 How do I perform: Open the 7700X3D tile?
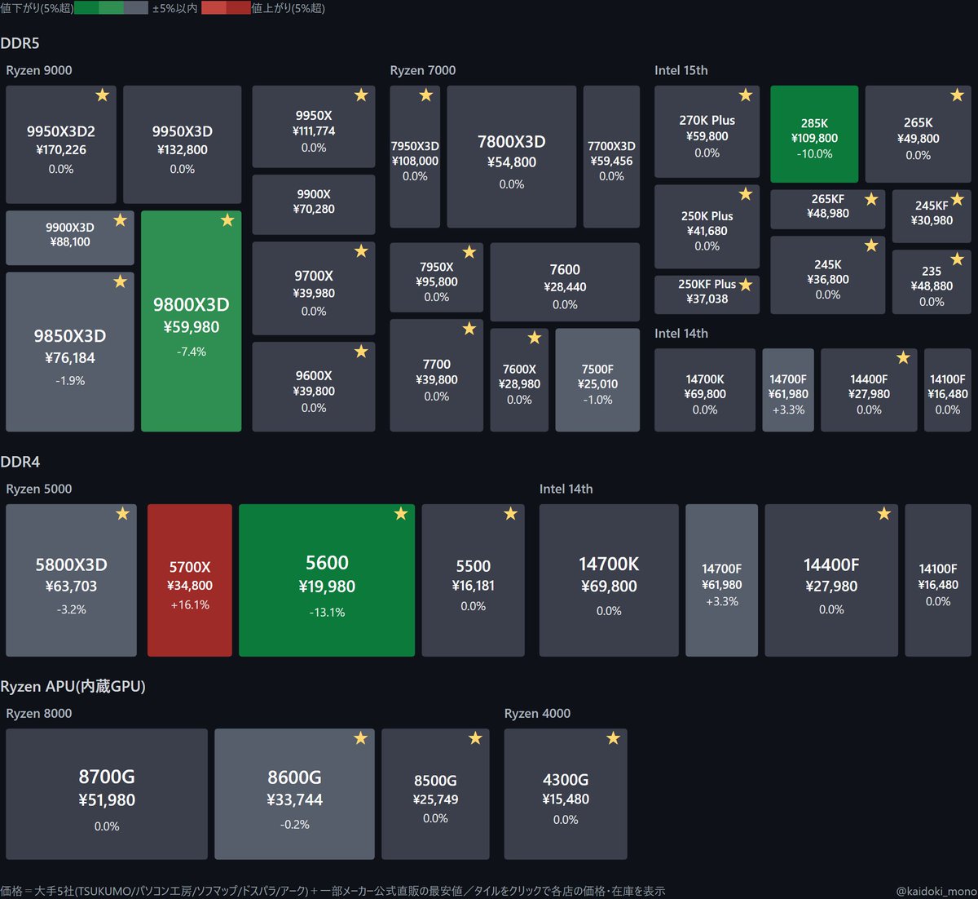611,157
